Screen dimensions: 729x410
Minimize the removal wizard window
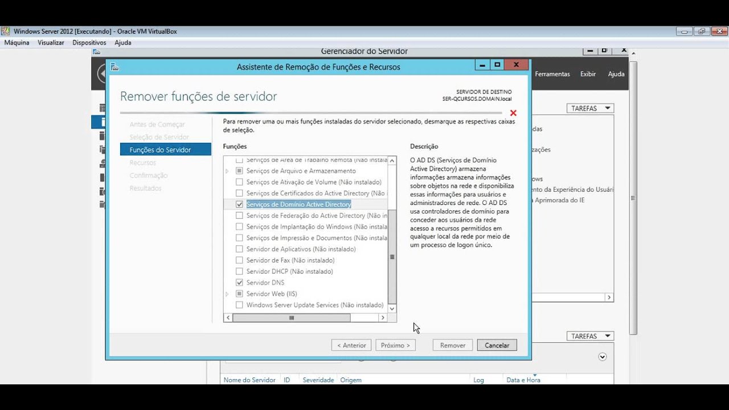482,65
